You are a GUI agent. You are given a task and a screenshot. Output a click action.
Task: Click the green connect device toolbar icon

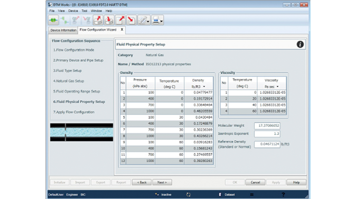53,20
